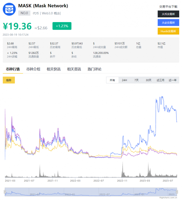This screenshot has width=182, height=200.
Task: Click the ≈$2.66 dollar price
Action: [41, 28]
